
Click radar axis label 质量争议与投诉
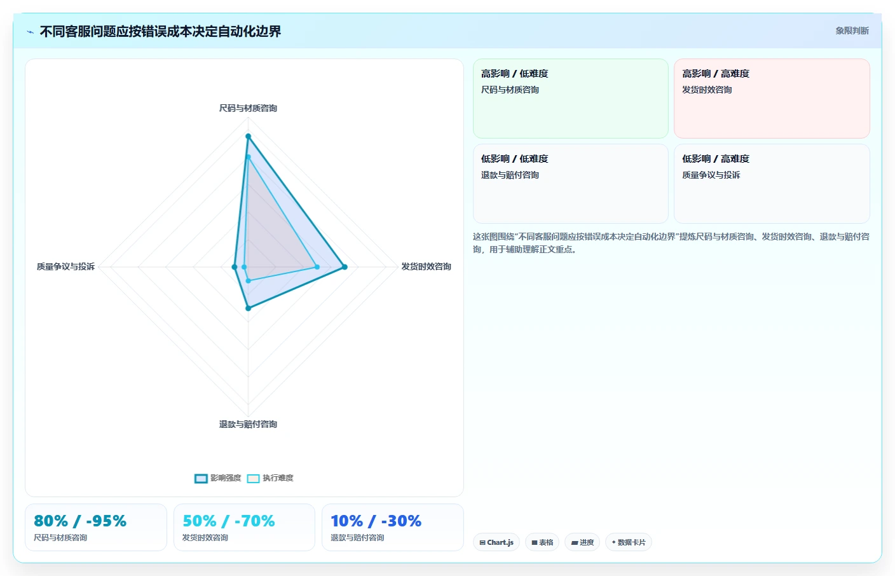pyautogui.click(x=65, y=266)
